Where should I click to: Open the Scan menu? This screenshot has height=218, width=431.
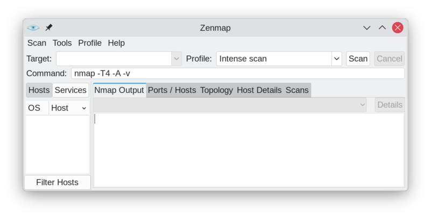(37, 43)
